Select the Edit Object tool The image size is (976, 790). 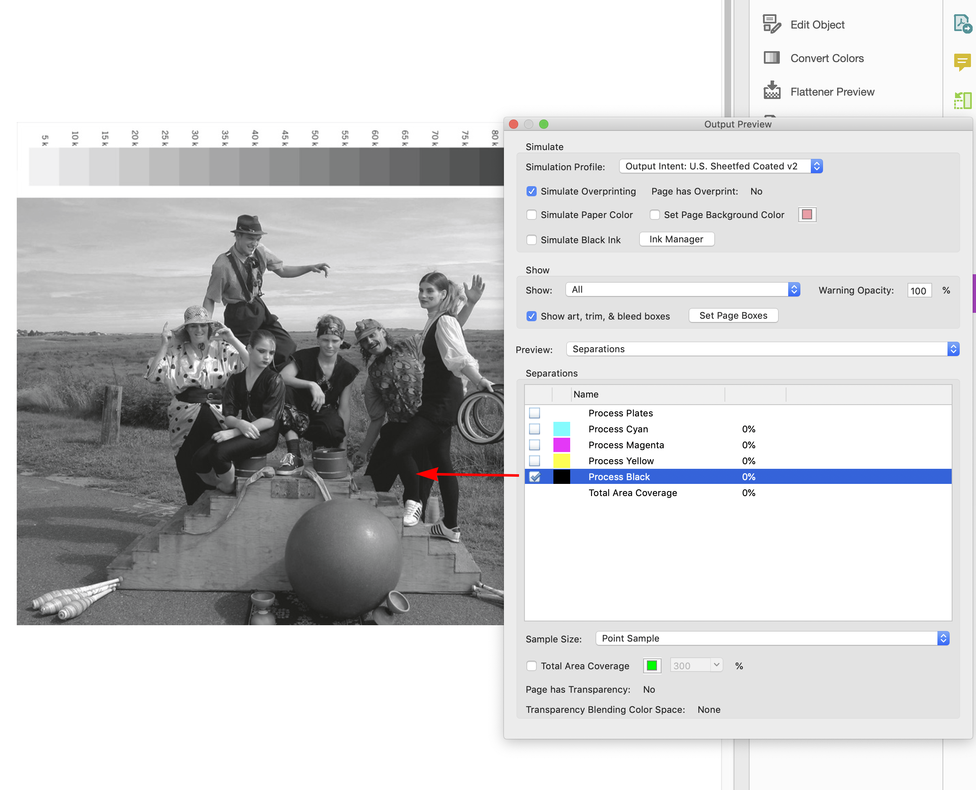817,25
